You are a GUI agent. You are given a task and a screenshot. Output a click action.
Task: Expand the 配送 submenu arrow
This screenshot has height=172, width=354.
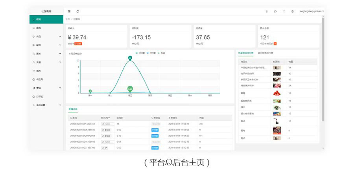[x=60, y=45]
